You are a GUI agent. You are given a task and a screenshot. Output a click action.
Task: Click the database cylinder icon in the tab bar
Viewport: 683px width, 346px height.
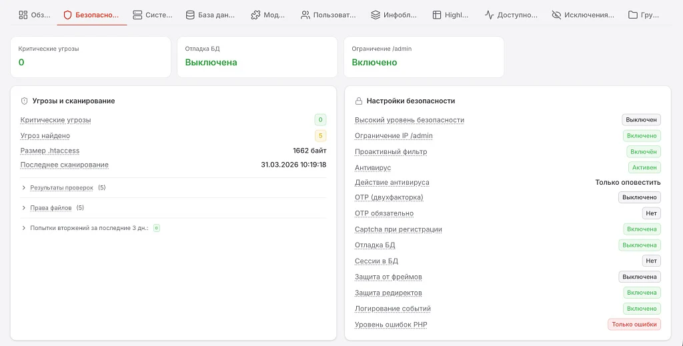click(x=190, y=15)
